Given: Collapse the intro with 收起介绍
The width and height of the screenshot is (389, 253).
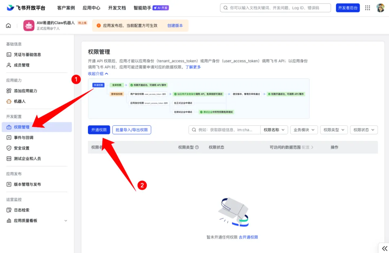Looking at the screenshot, I should click(98, 74).
